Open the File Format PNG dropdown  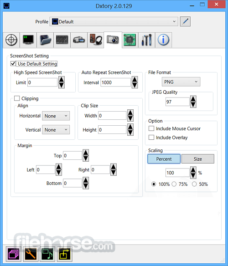[x=181, y=82]
